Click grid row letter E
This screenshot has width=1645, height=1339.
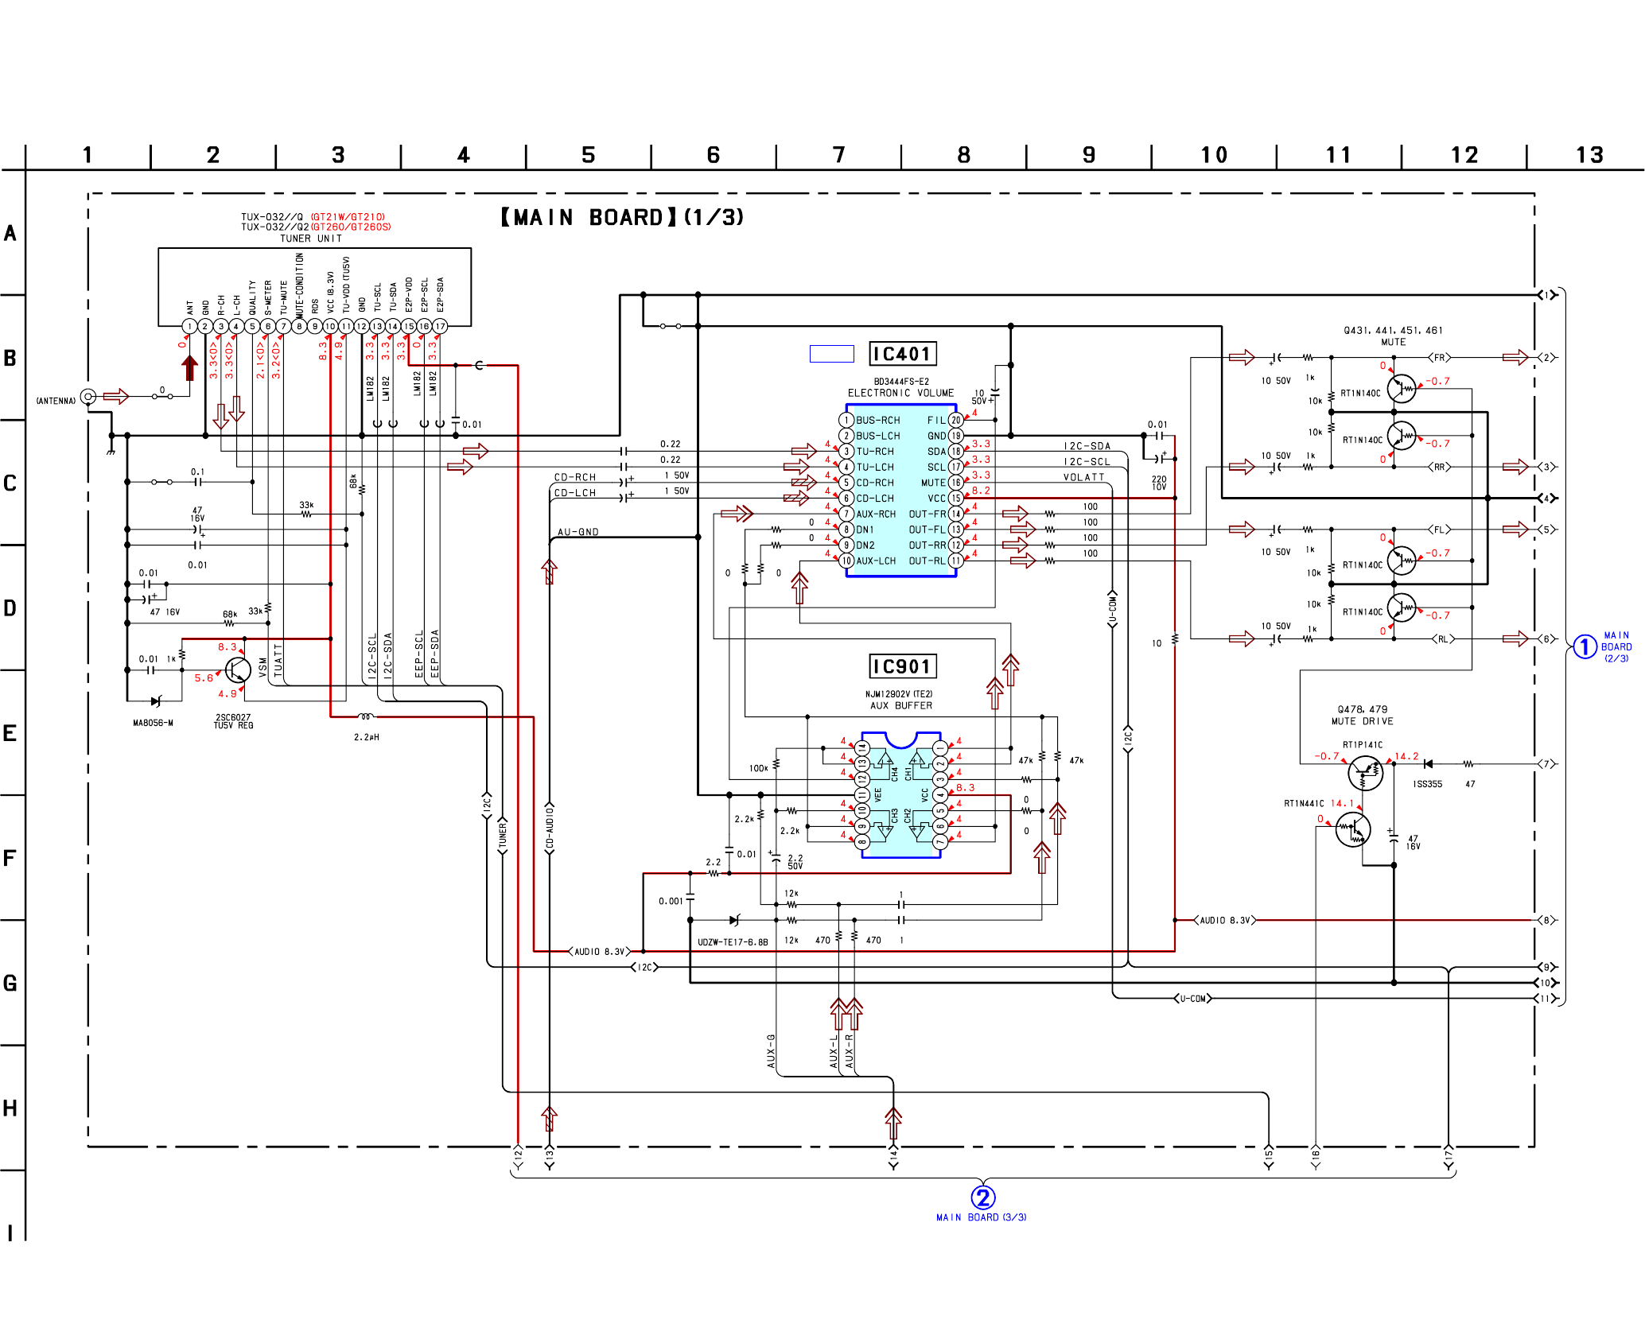point(10,733)
